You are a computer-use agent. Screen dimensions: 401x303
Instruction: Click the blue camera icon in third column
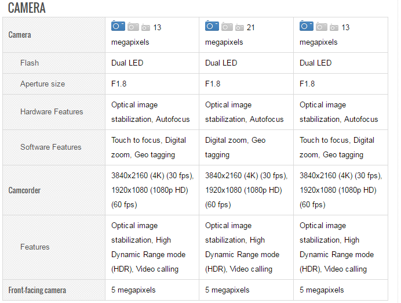click(307, 26)
